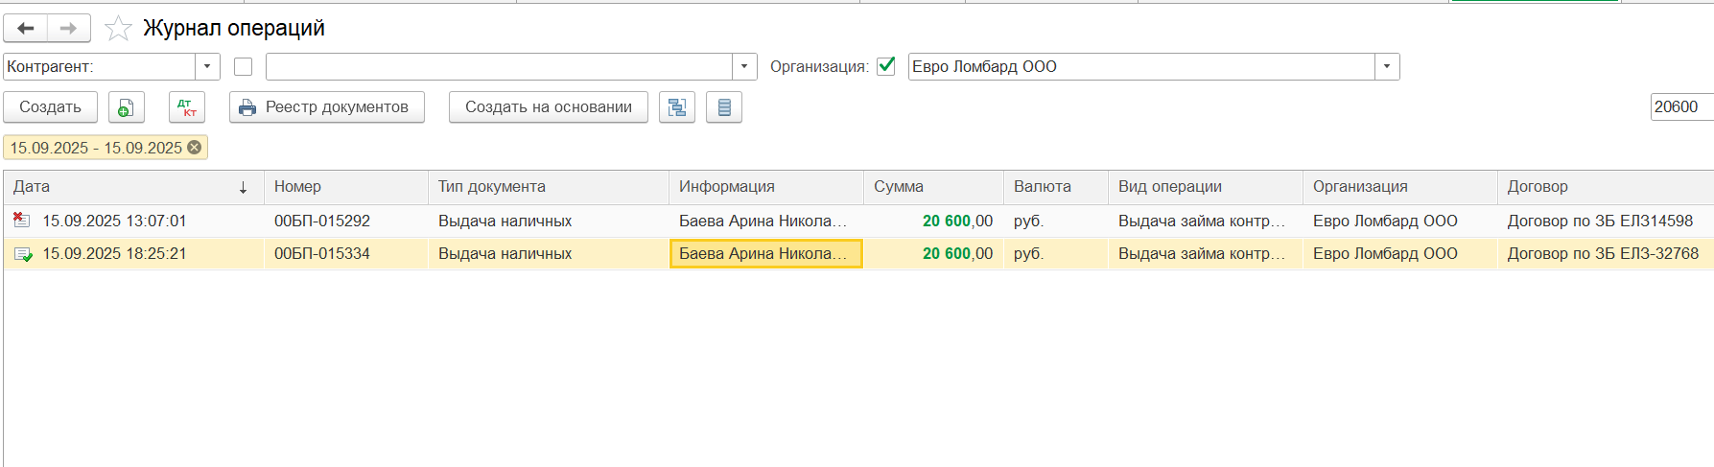
Task: Click the search field containing 20600
Action: (1681, 107)
